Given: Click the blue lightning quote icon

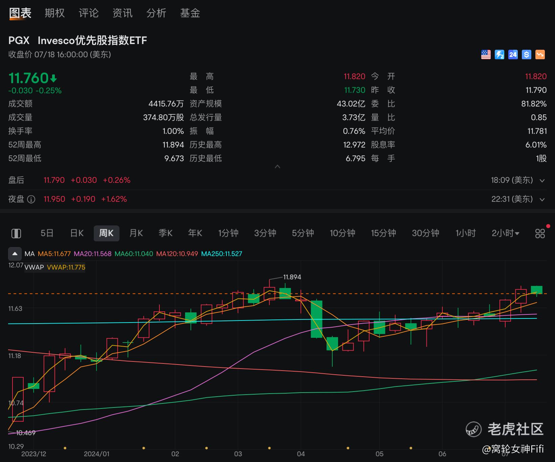Looking at the screenshot, I should click(500, 54).
